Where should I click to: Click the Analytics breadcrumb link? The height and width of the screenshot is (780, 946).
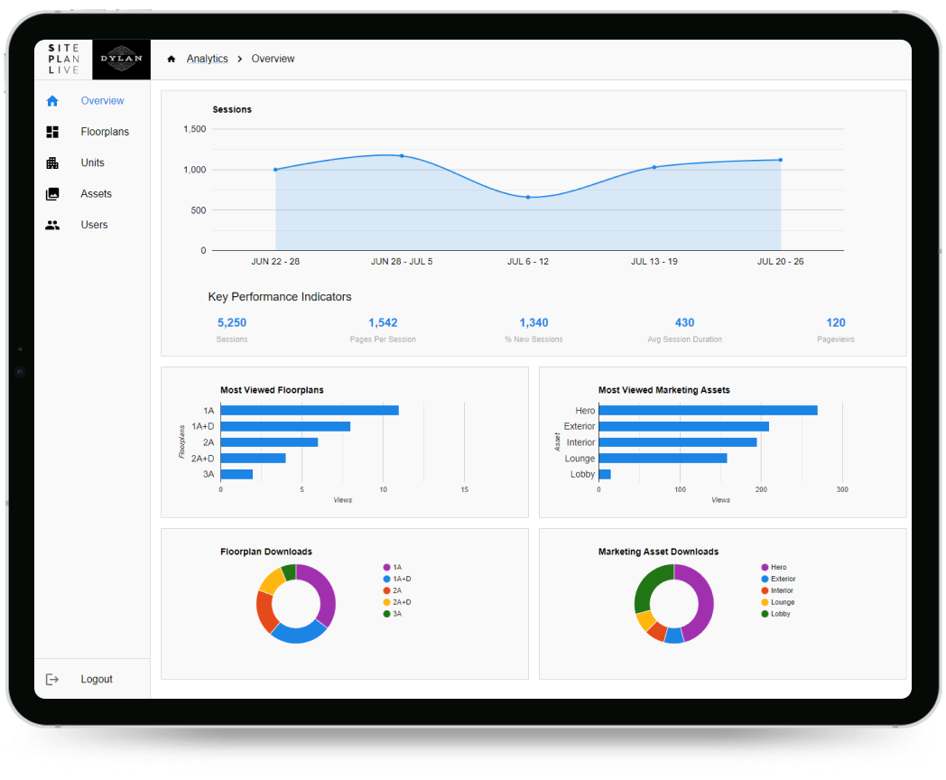[207, 59]
